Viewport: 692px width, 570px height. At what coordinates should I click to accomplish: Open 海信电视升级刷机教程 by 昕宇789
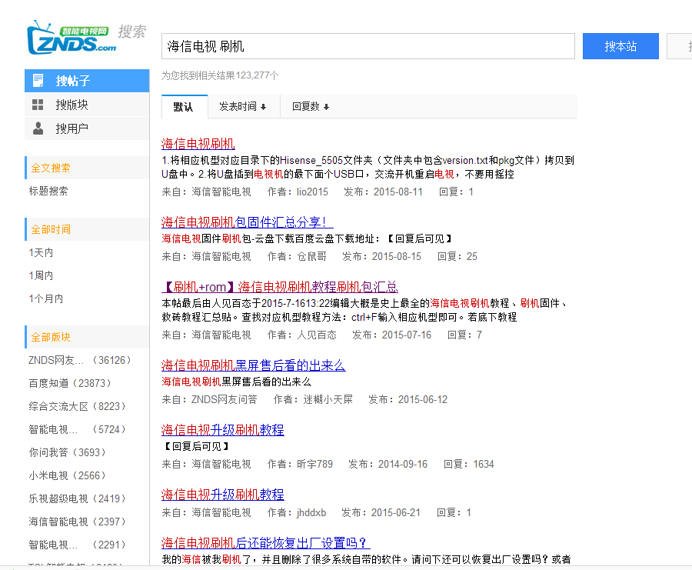point(222,430)
